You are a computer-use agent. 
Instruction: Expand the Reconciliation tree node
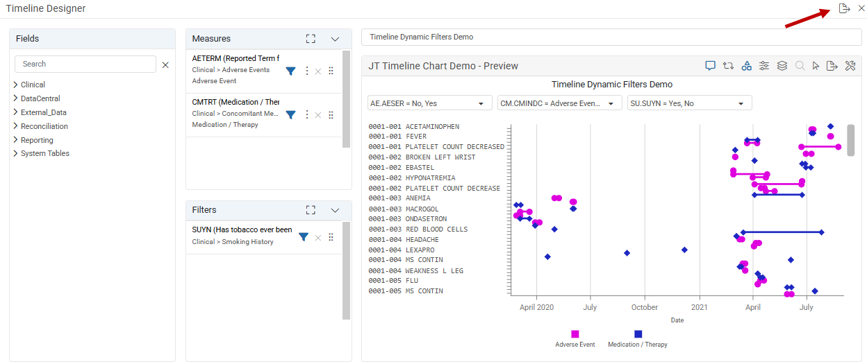pos(16,126)
